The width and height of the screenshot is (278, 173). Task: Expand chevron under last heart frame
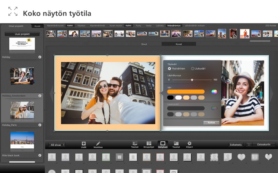click(x=273, y=163)
